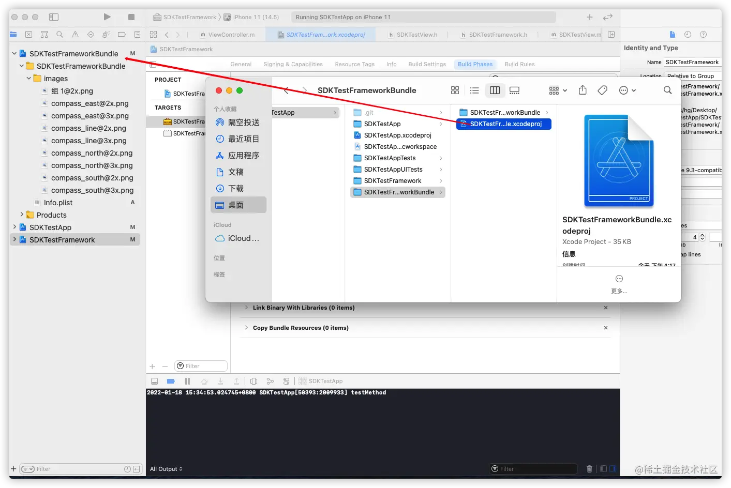This screenshot has width=731, height=488.
Task: Open the debug memory graph
Action: click(x=270, y=381)
